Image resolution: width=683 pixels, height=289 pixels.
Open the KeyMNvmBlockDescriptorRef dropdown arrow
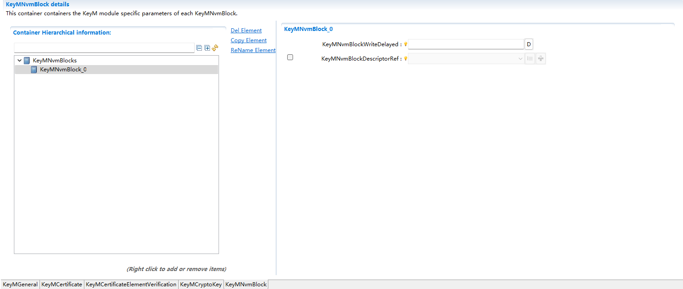coord(520,58)
